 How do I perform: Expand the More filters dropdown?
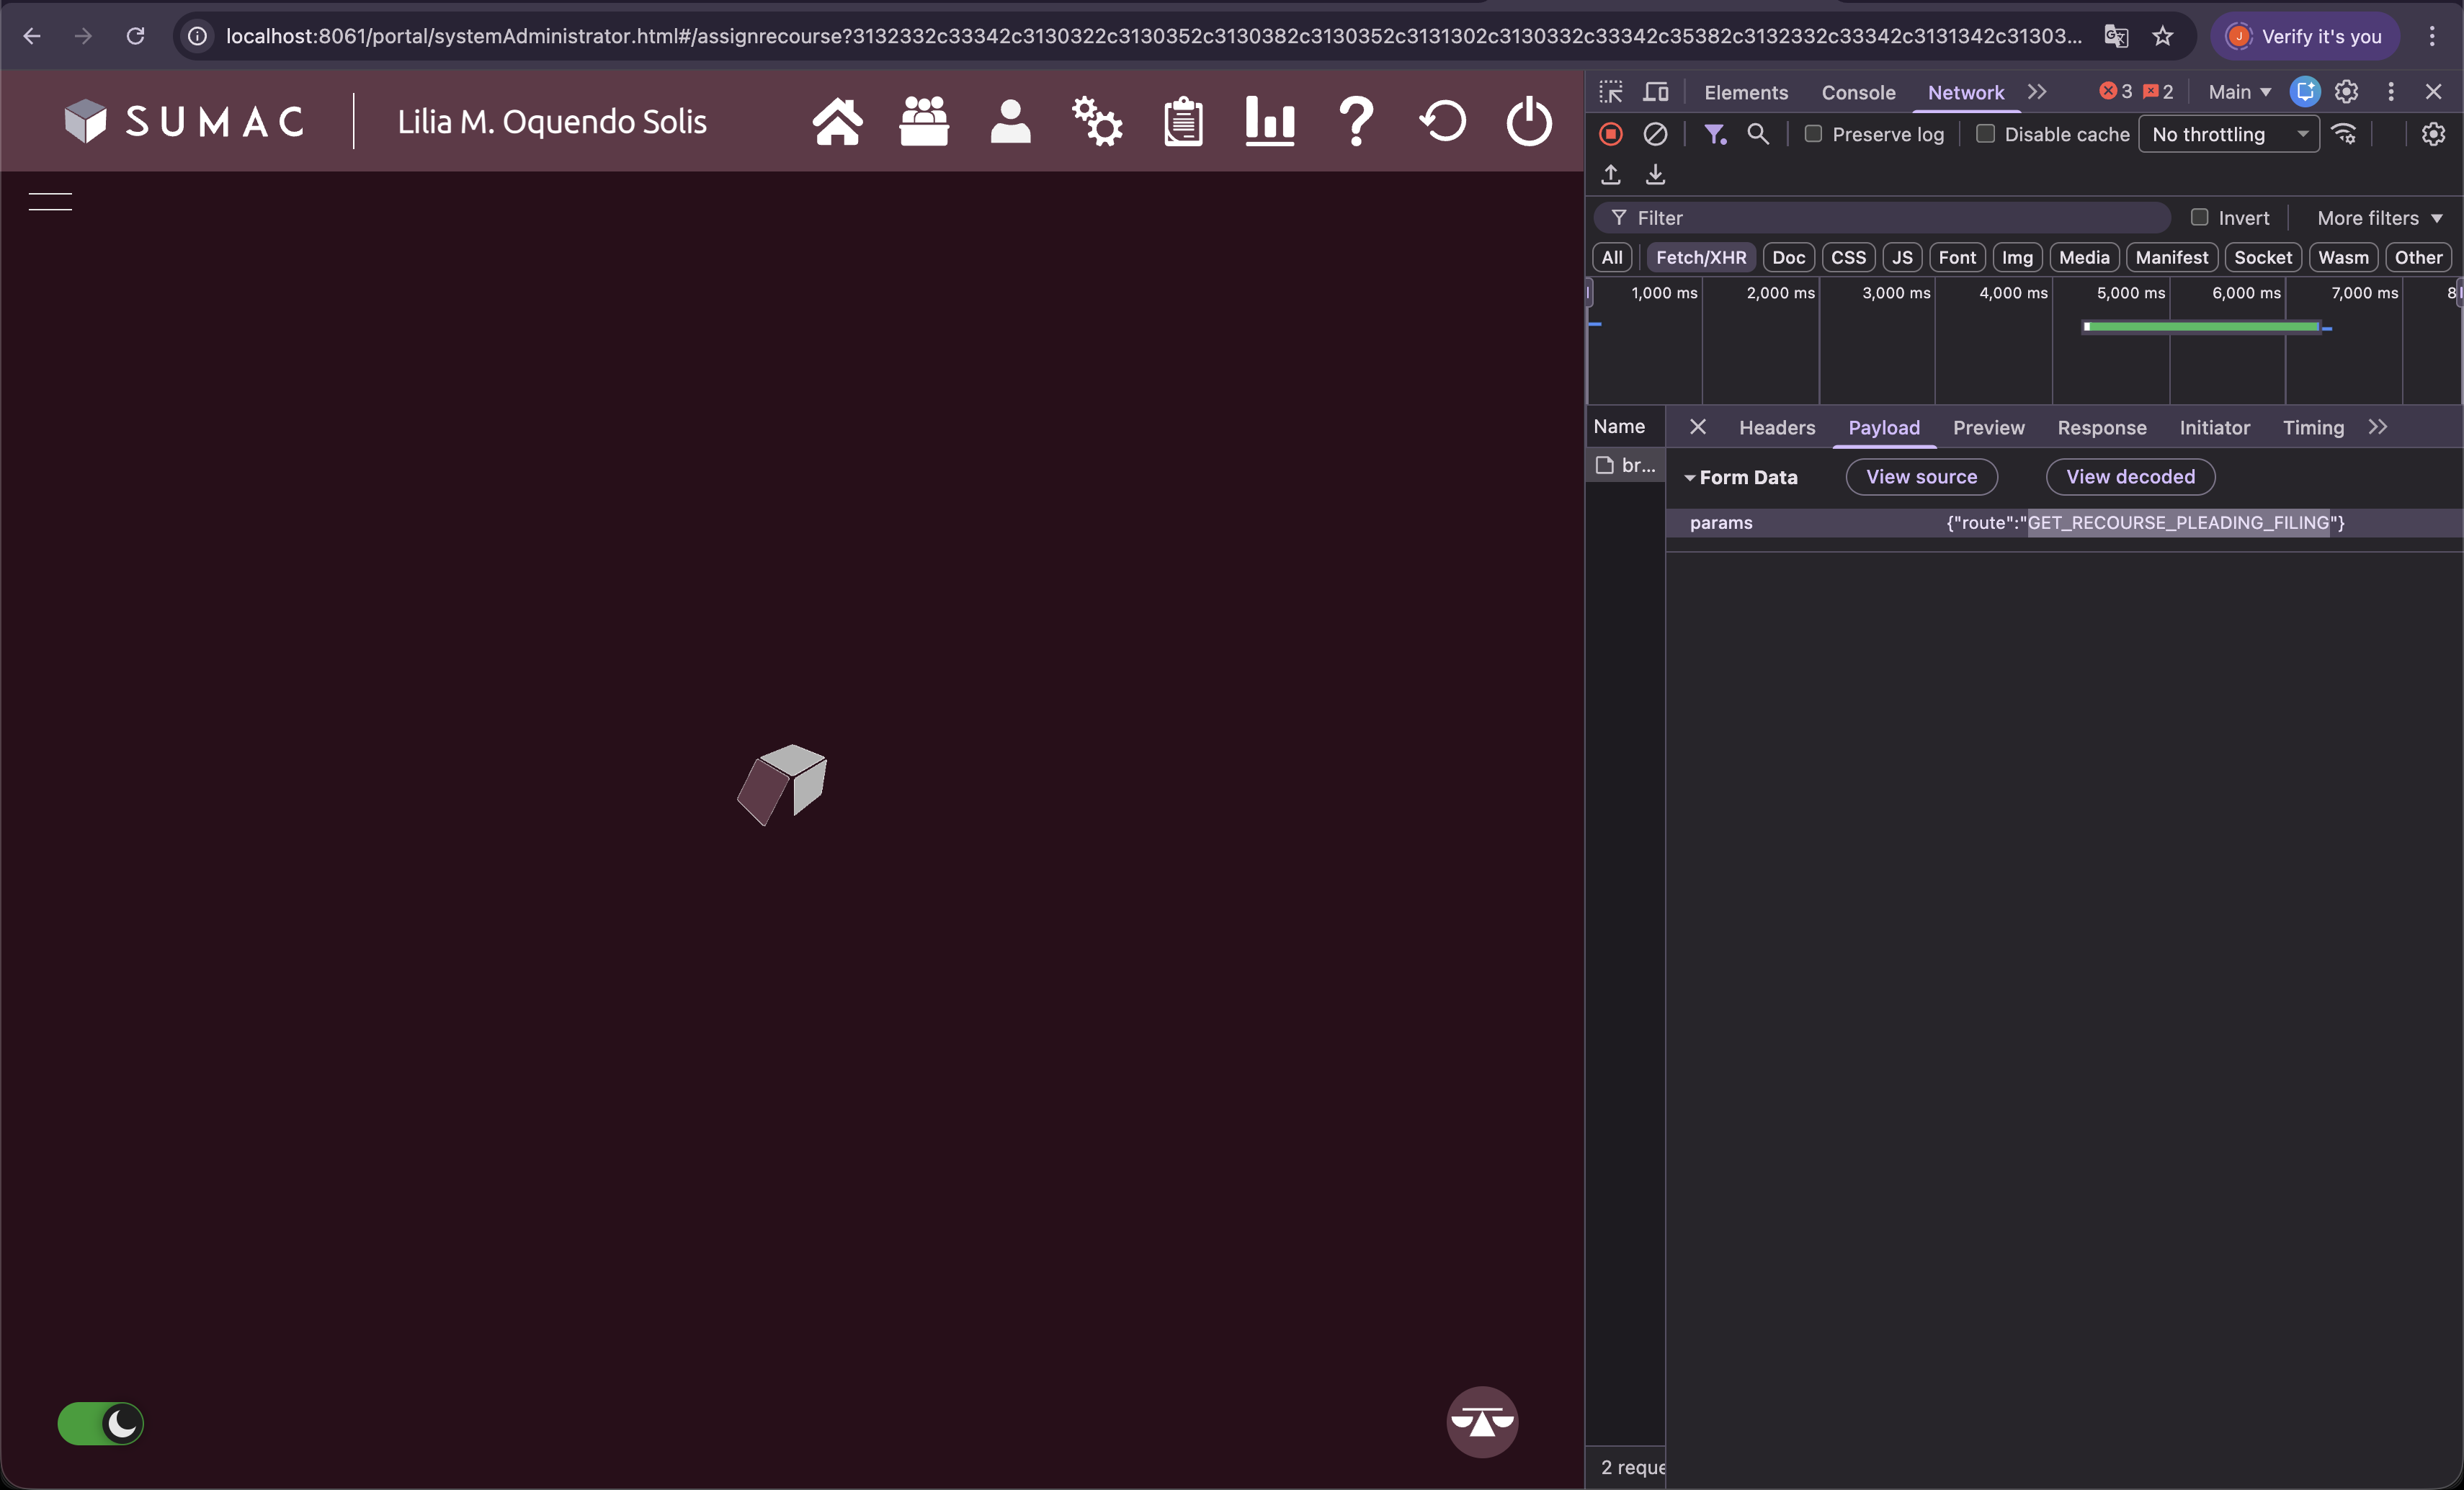(2379, 218)
